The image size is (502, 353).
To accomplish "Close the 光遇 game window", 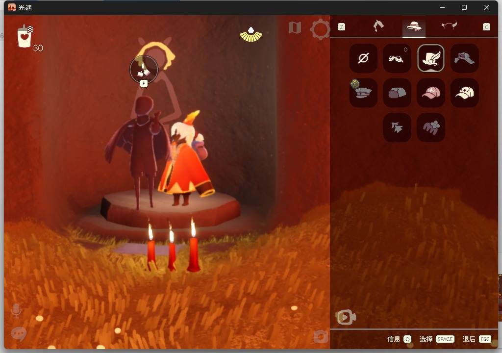I will tap(487, 7).
